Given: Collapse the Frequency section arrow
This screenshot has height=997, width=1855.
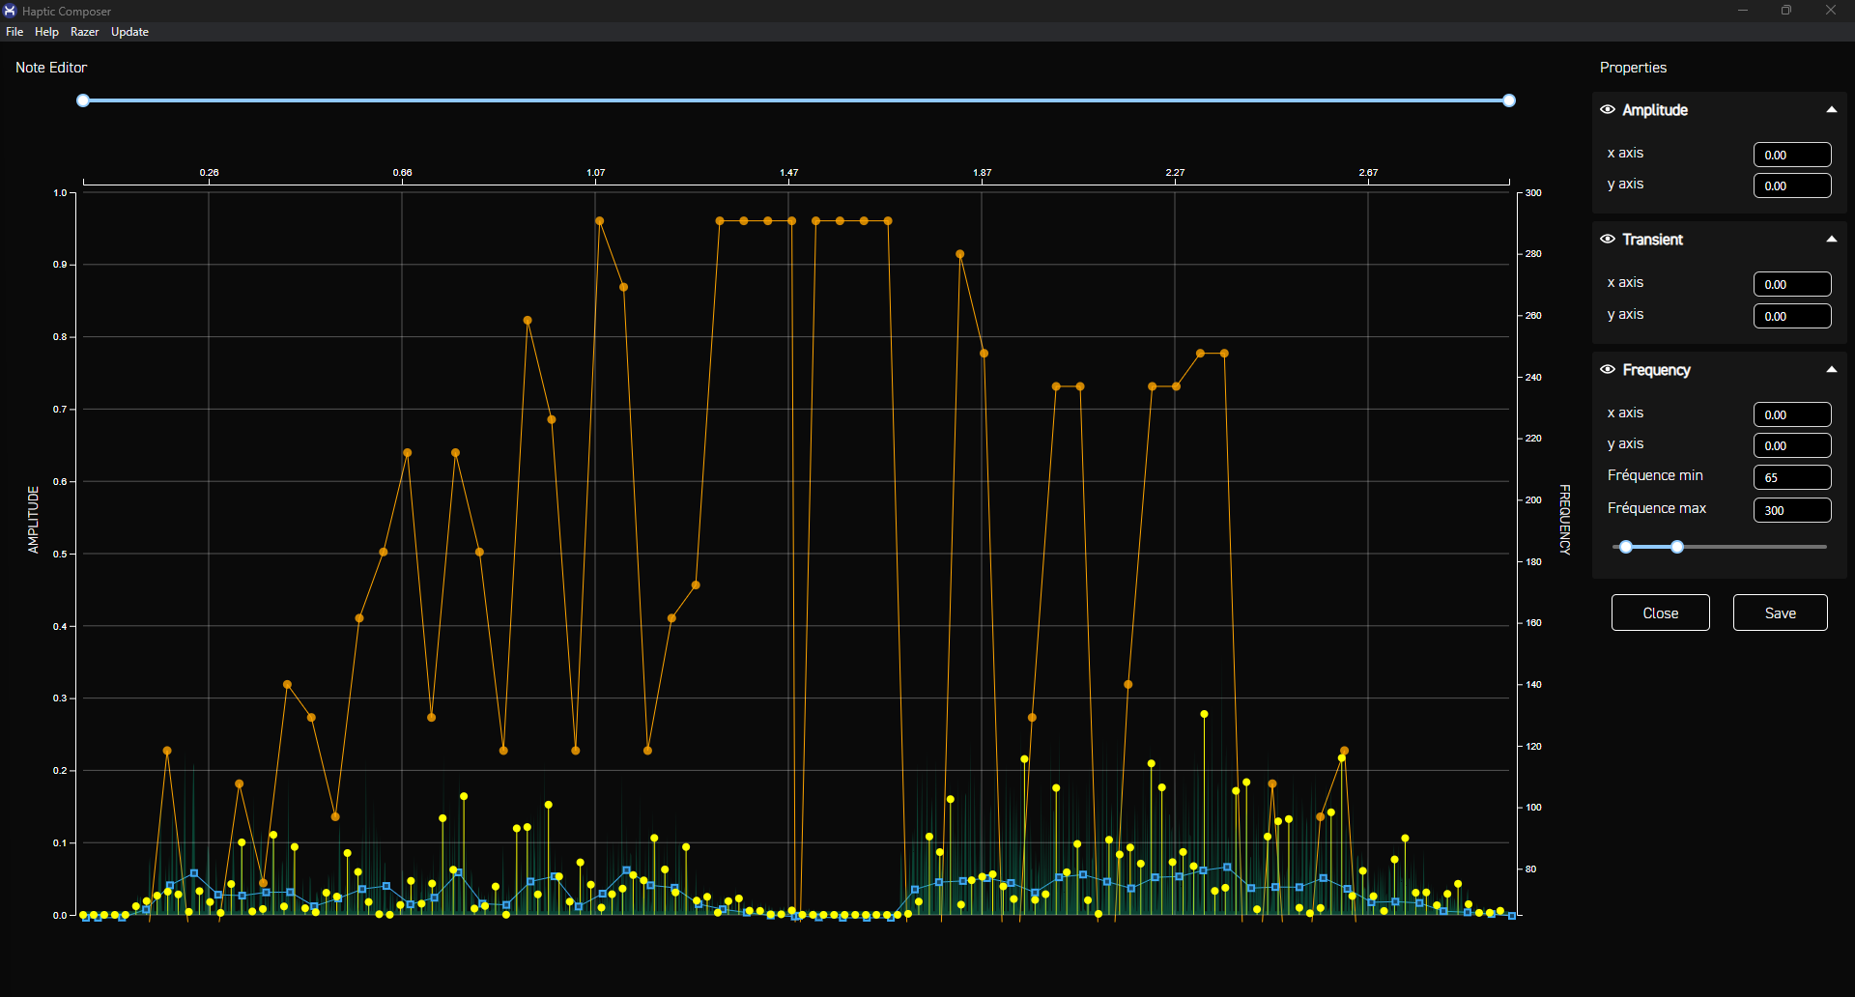Looking at the screenshot, I should tap(1831, 370).
